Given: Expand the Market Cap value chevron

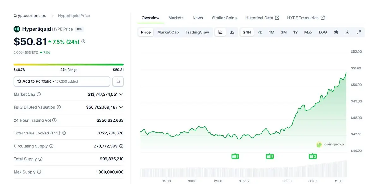Looking at the screenshot, I should pyautogui.click(x=121, y=94).
